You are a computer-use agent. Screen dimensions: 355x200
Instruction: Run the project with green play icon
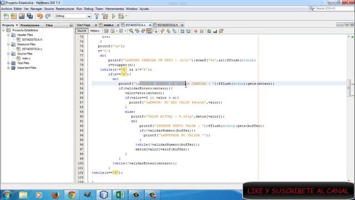[113, 16]
